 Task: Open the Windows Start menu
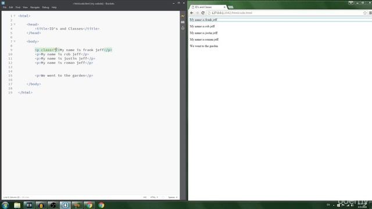pos(5,205)
